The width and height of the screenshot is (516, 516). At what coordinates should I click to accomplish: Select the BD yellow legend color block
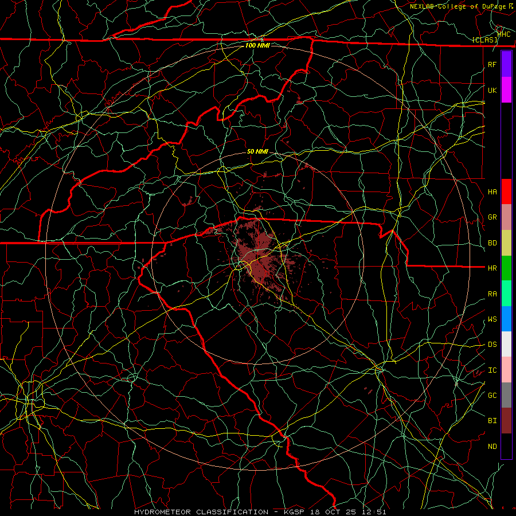tap(506, 243)
